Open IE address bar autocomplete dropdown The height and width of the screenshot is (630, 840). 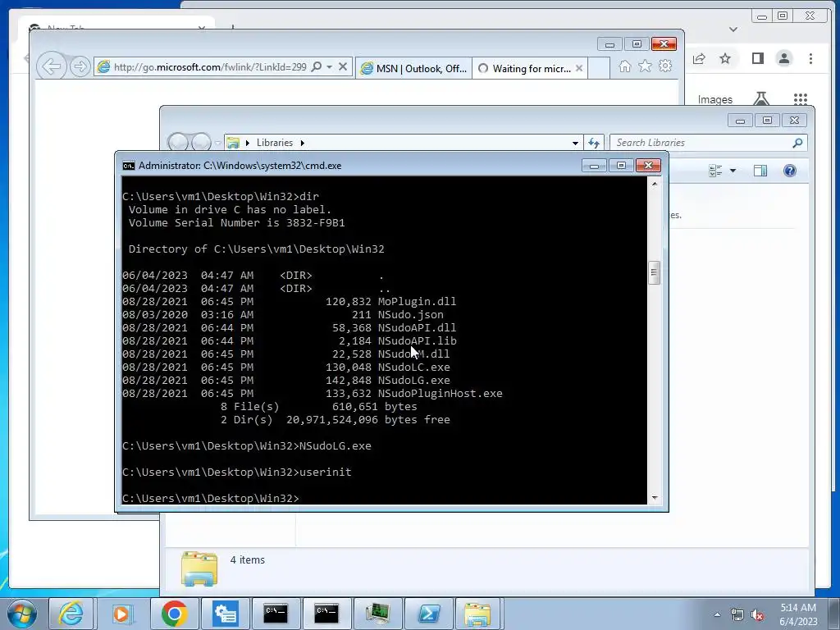(x=330, y=67)
